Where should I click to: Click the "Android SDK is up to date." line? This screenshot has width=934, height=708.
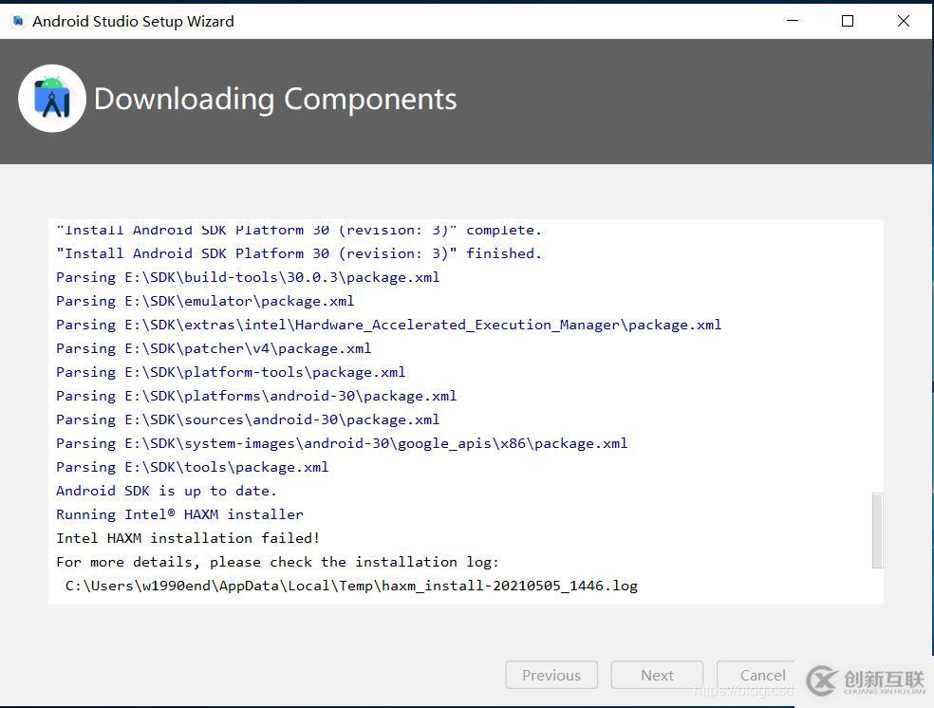(166, 491)
